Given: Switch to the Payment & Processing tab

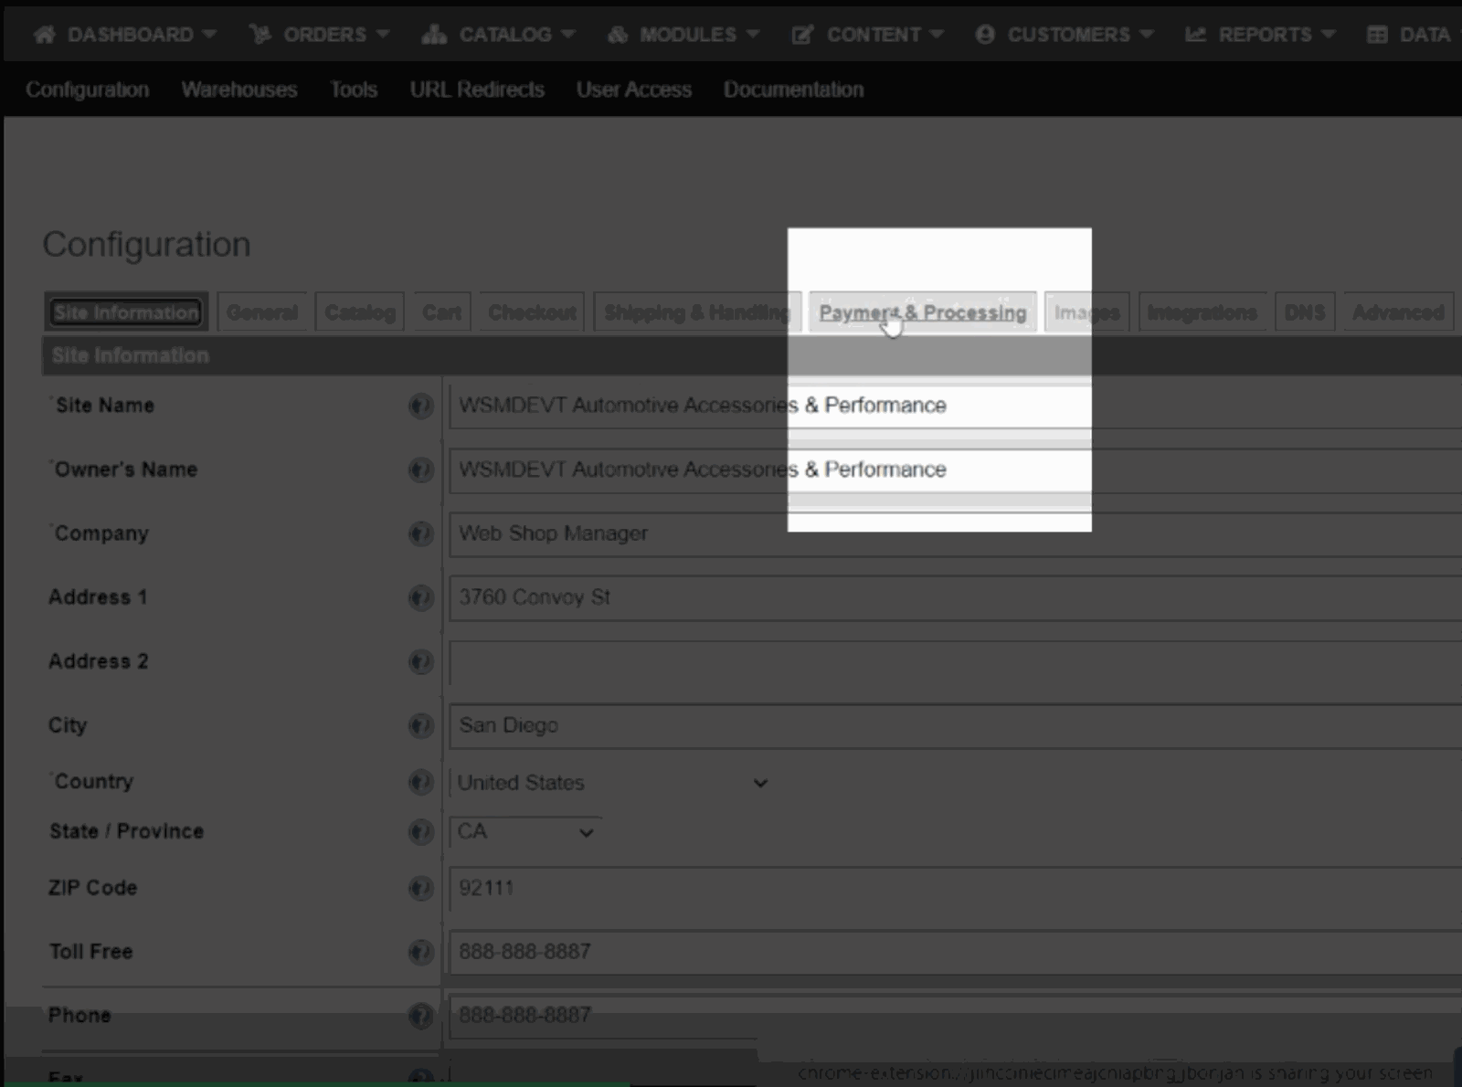Looking at the screenshot, I should point(923,312).
